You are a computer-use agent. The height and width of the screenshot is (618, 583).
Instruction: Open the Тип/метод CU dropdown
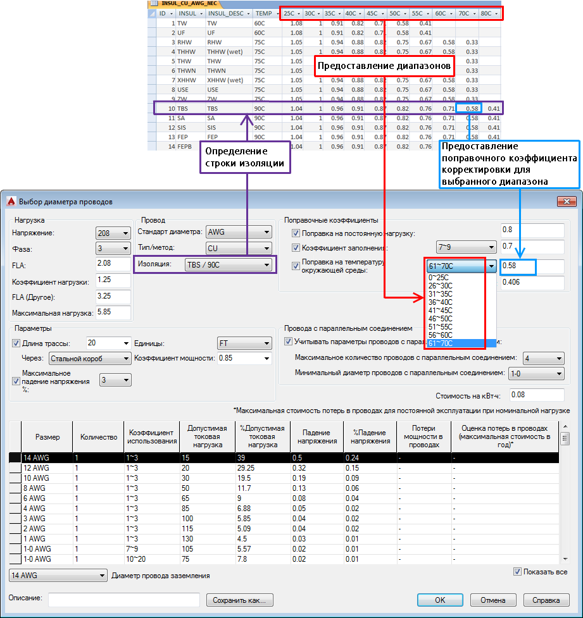click(239, 249)
